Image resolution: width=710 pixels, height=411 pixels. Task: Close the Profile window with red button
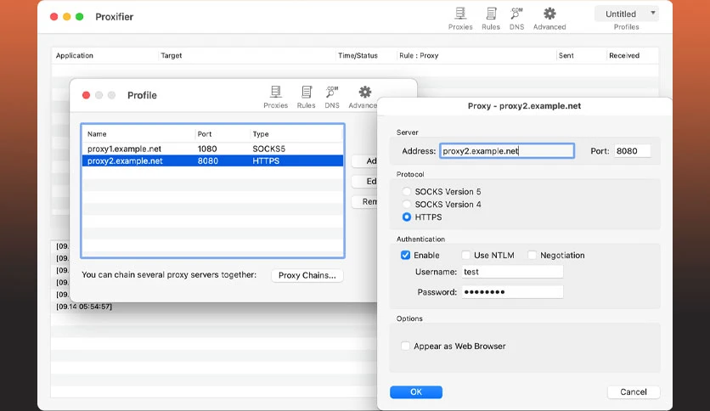[86, 95]
